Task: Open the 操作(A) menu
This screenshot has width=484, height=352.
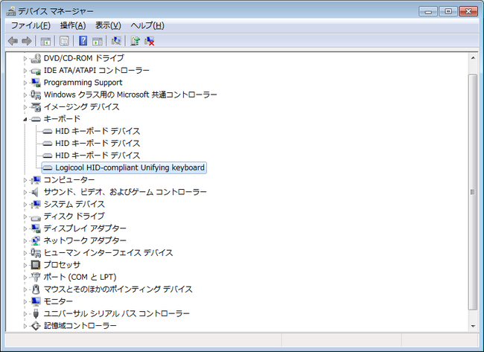Action: pyautogui.click(x=73, y=25)
